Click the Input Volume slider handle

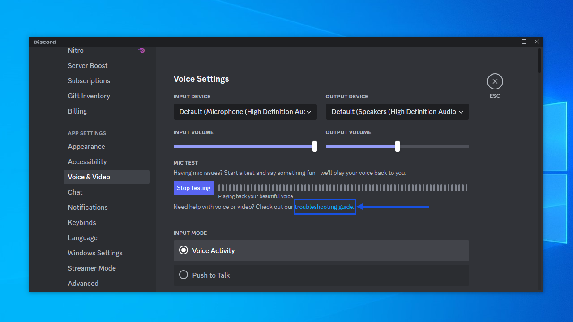click(x=315, y=146)
